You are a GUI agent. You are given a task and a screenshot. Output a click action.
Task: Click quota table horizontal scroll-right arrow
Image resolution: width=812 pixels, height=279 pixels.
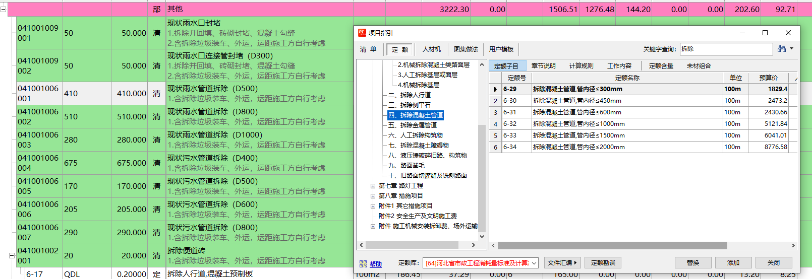[793, 246]
